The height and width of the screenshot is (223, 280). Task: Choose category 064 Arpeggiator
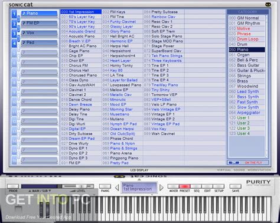click(247, 113)
